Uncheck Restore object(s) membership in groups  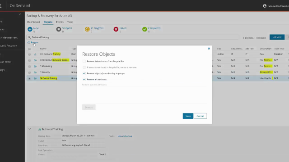pyautogui.click(x=84, y=73)
